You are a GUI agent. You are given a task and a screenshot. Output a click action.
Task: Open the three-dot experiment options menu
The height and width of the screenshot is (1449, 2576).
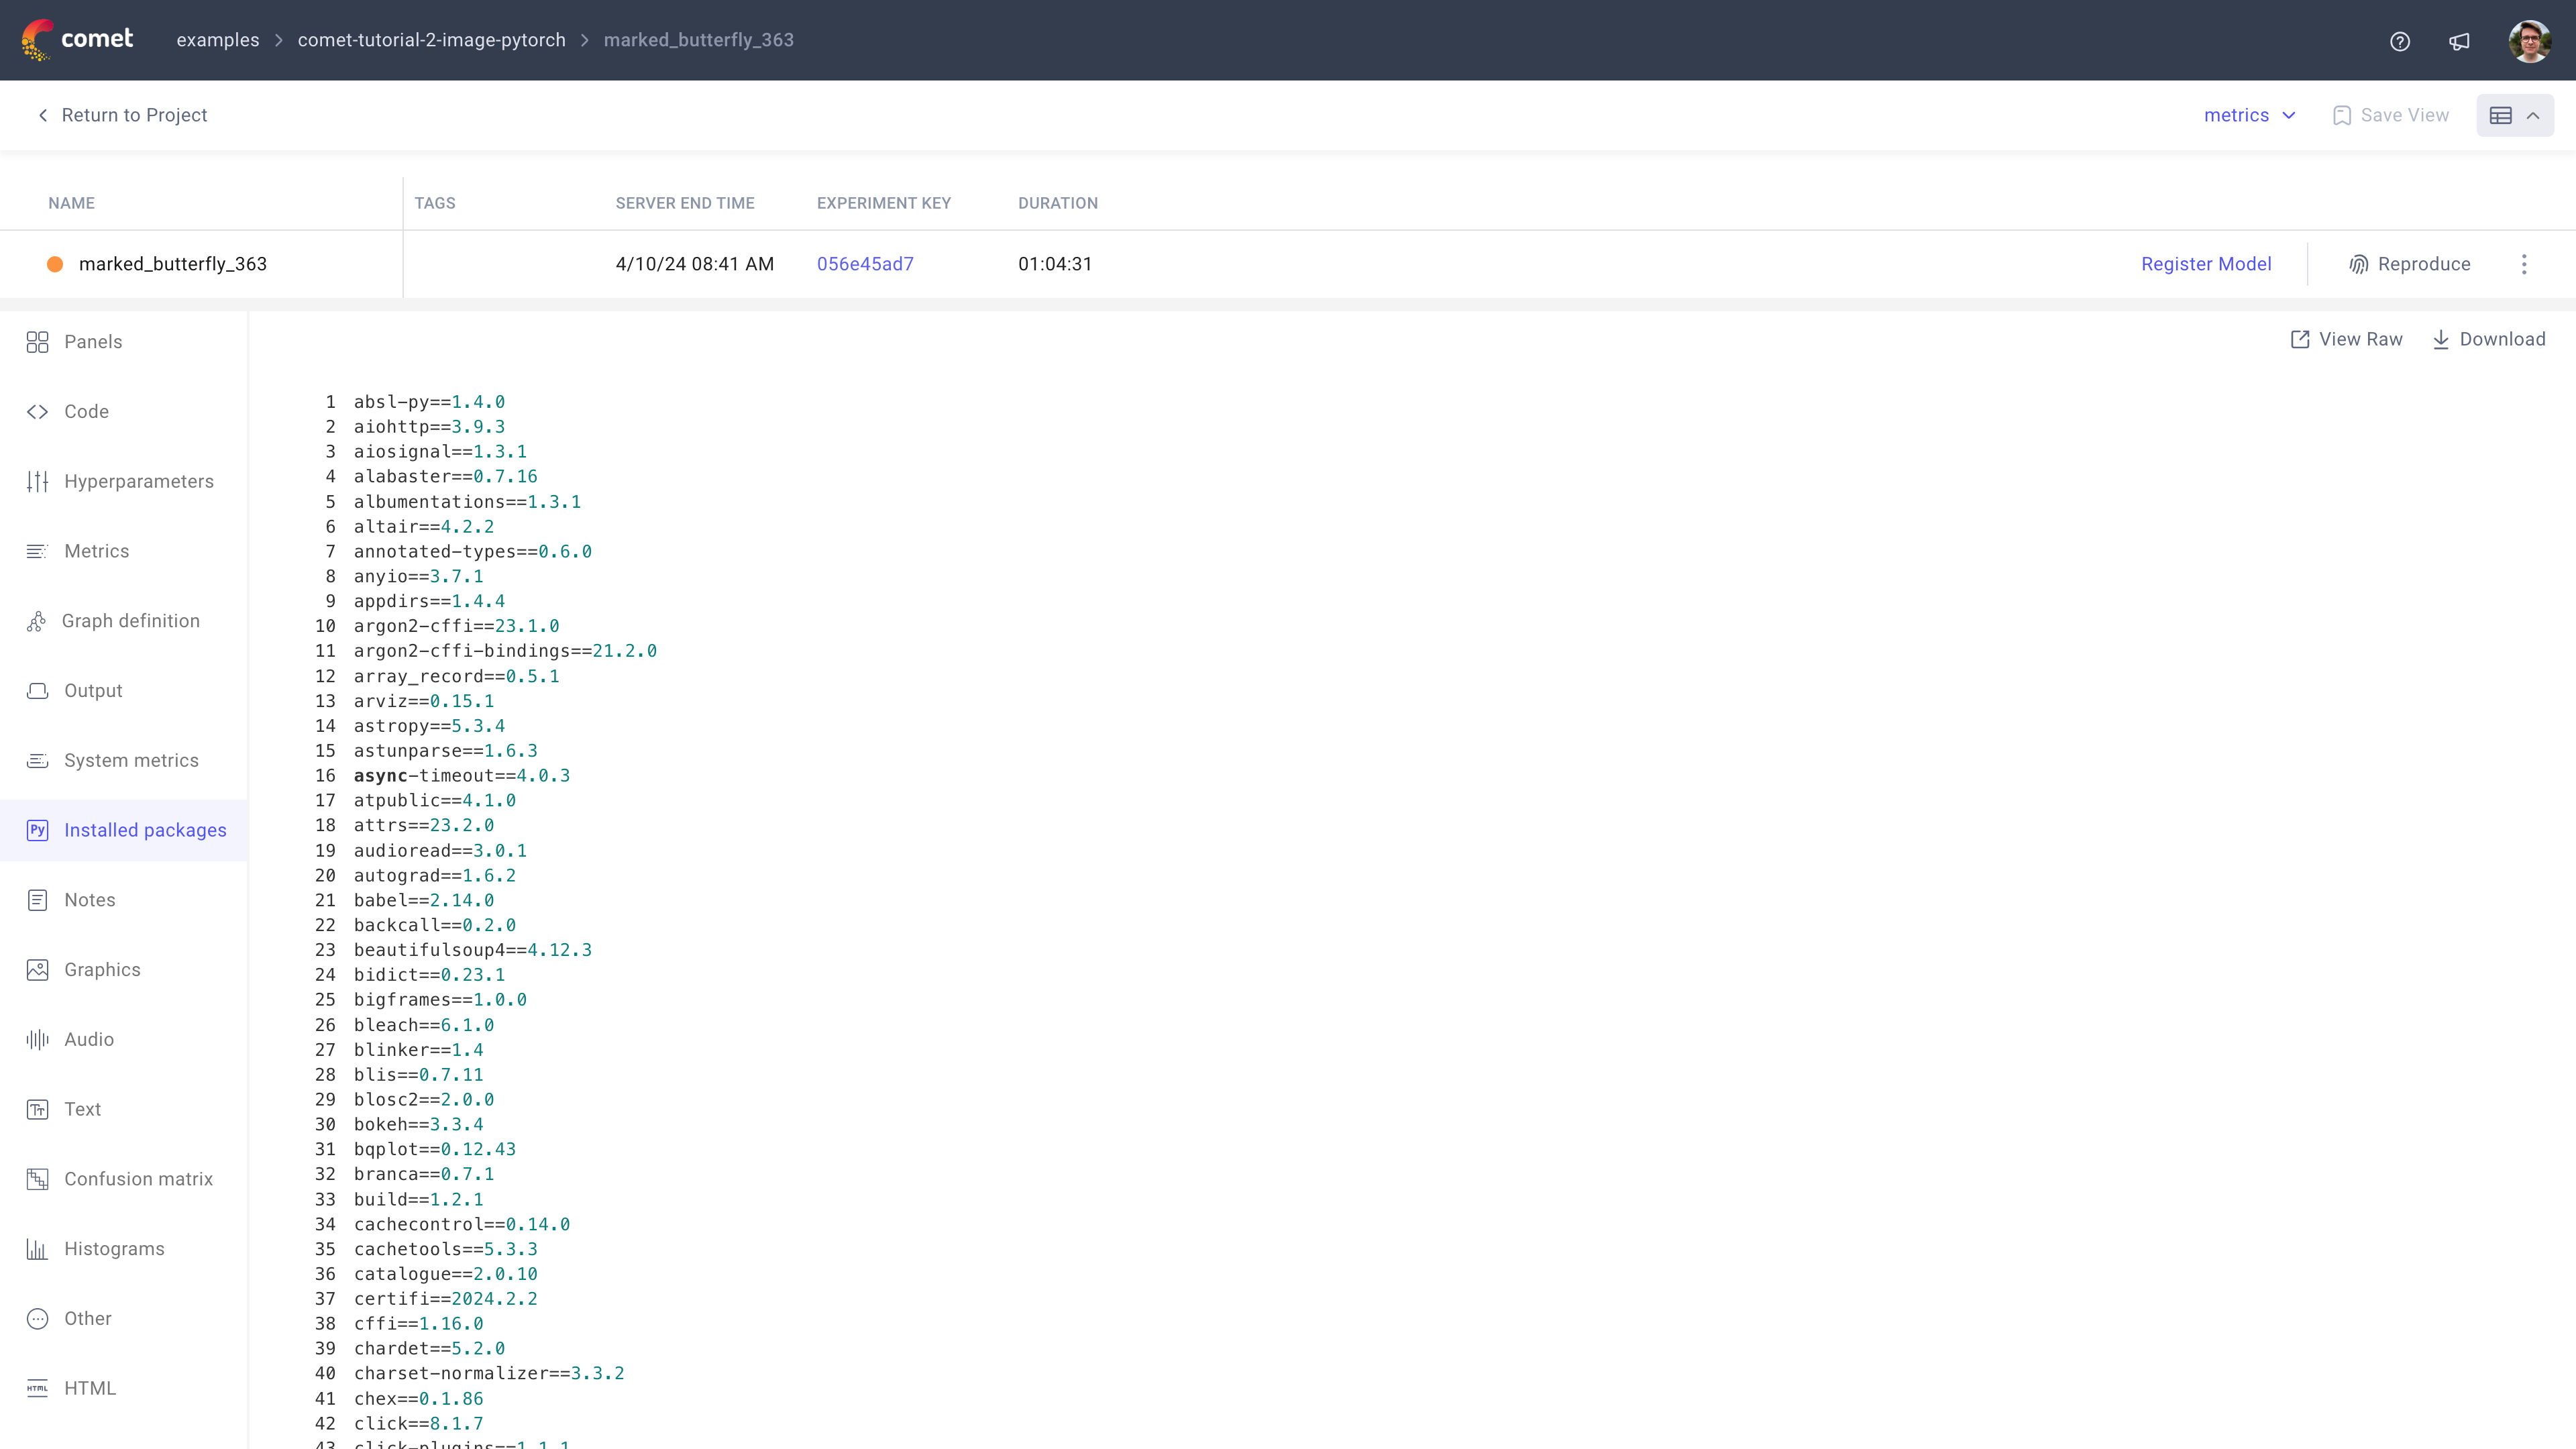pyautogui.click(x=2525, y=264)
